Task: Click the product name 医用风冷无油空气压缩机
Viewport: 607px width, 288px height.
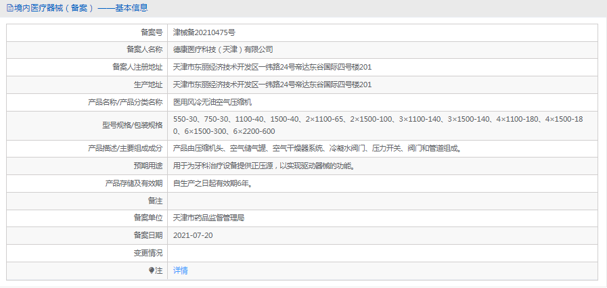Action: pyautogui.click(x=212, y=103)
